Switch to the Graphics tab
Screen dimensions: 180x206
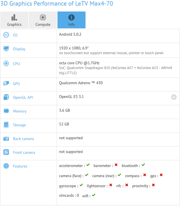pos(14,20)
